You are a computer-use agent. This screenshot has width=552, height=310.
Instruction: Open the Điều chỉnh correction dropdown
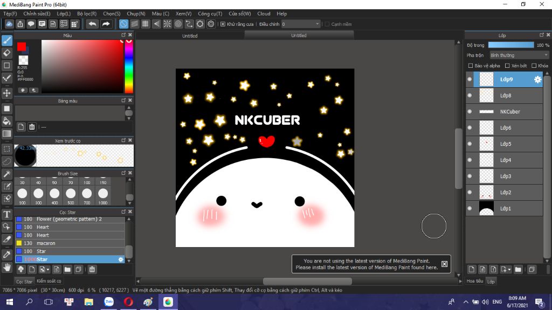(x=301, y=24)
